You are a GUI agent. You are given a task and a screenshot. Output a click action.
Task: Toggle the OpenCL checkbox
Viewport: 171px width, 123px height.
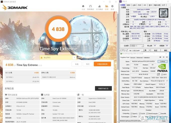coord(132,114)
